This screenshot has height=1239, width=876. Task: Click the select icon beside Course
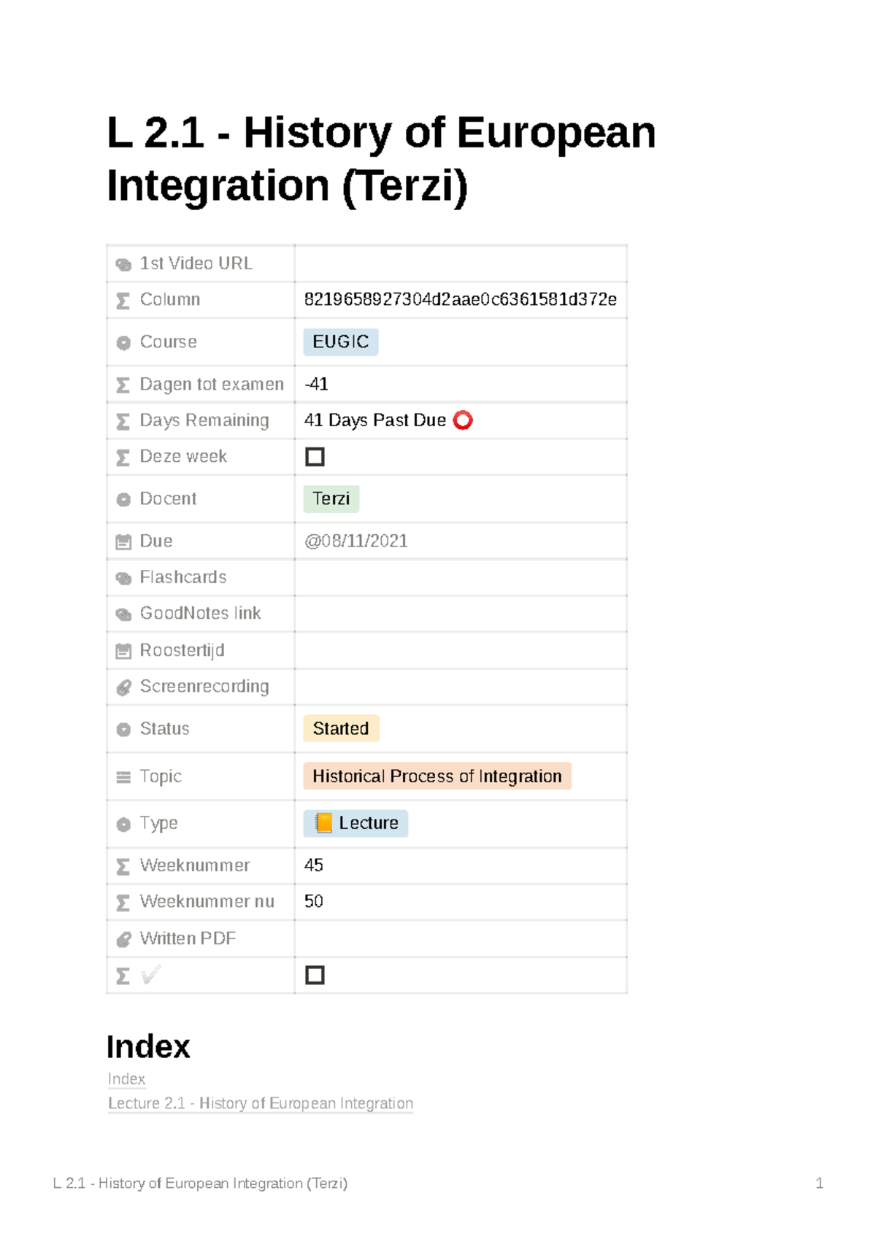click(123, 343)
